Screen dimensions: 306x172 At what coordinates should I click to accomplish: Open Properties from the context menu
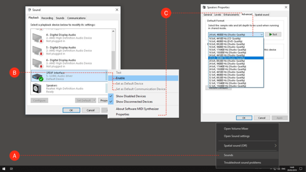[x=143, y=115]
